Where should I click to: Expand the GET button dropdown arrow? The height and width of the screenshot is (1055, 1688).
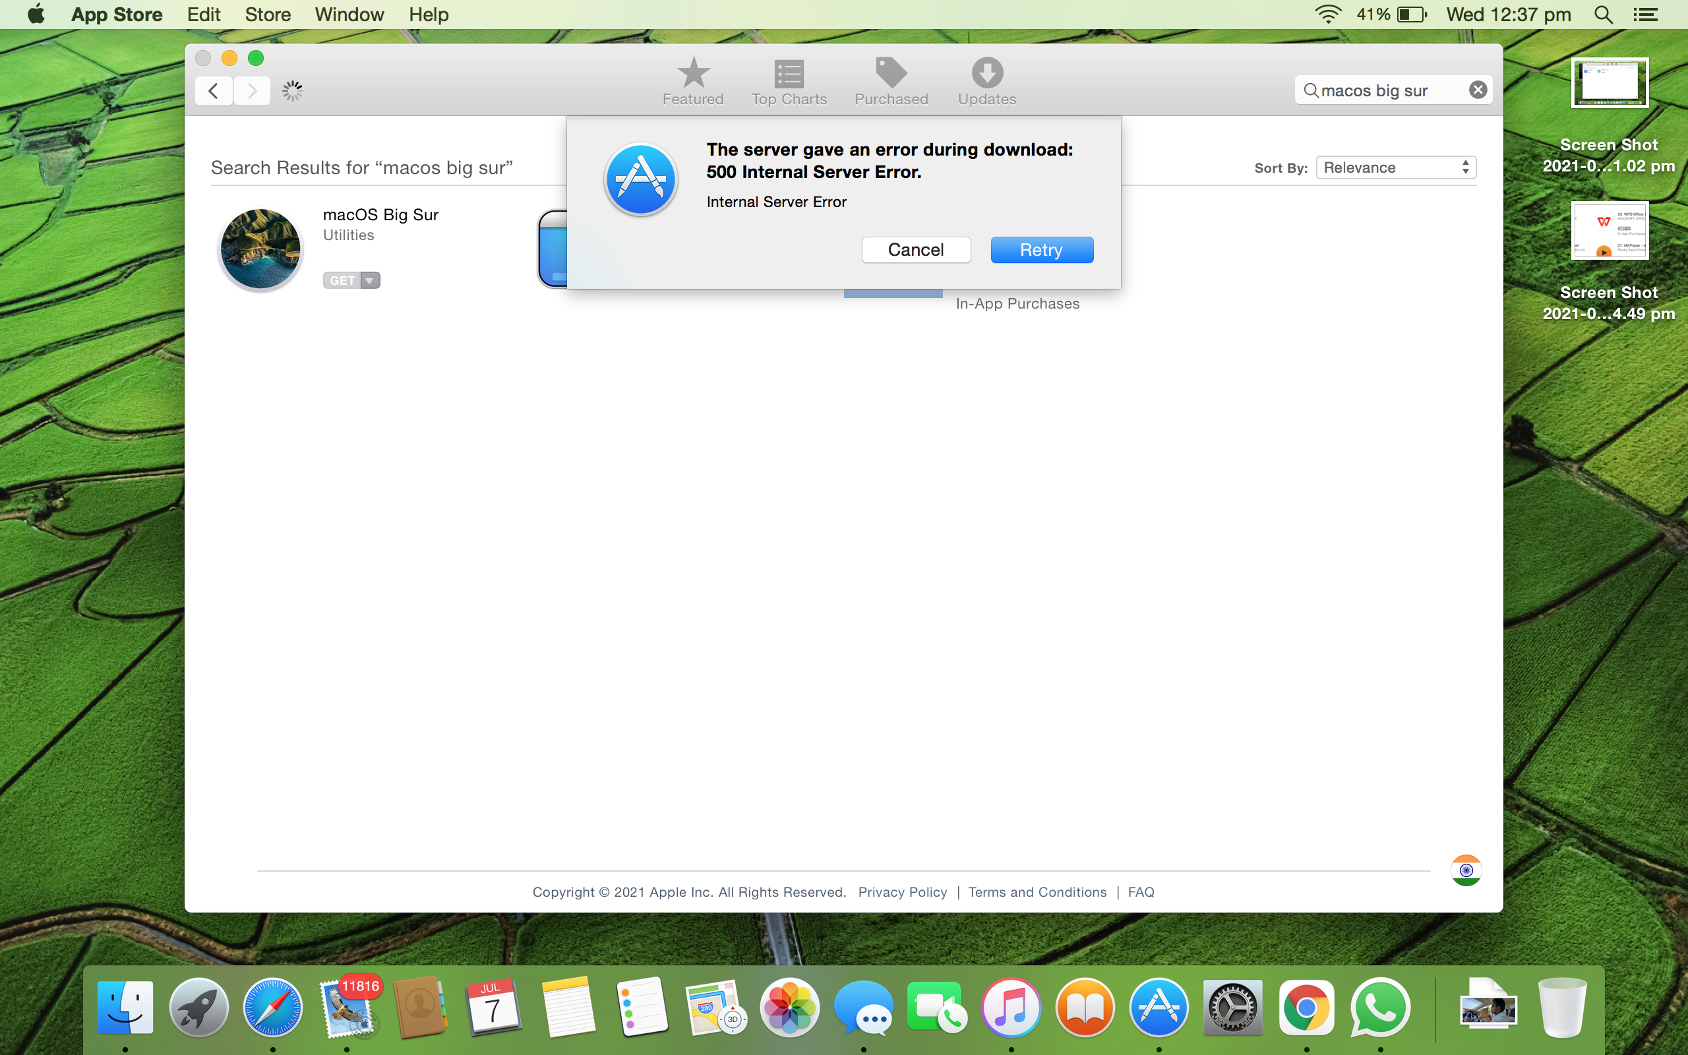(x=371, y=280)
